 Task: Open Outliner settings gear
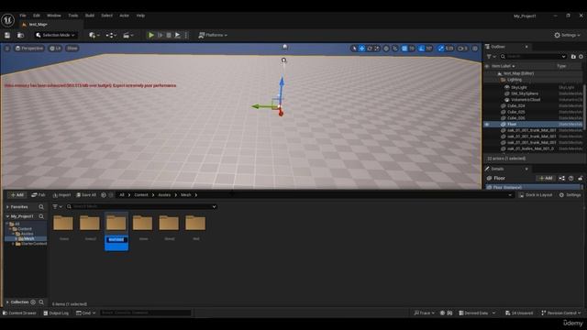581,57
